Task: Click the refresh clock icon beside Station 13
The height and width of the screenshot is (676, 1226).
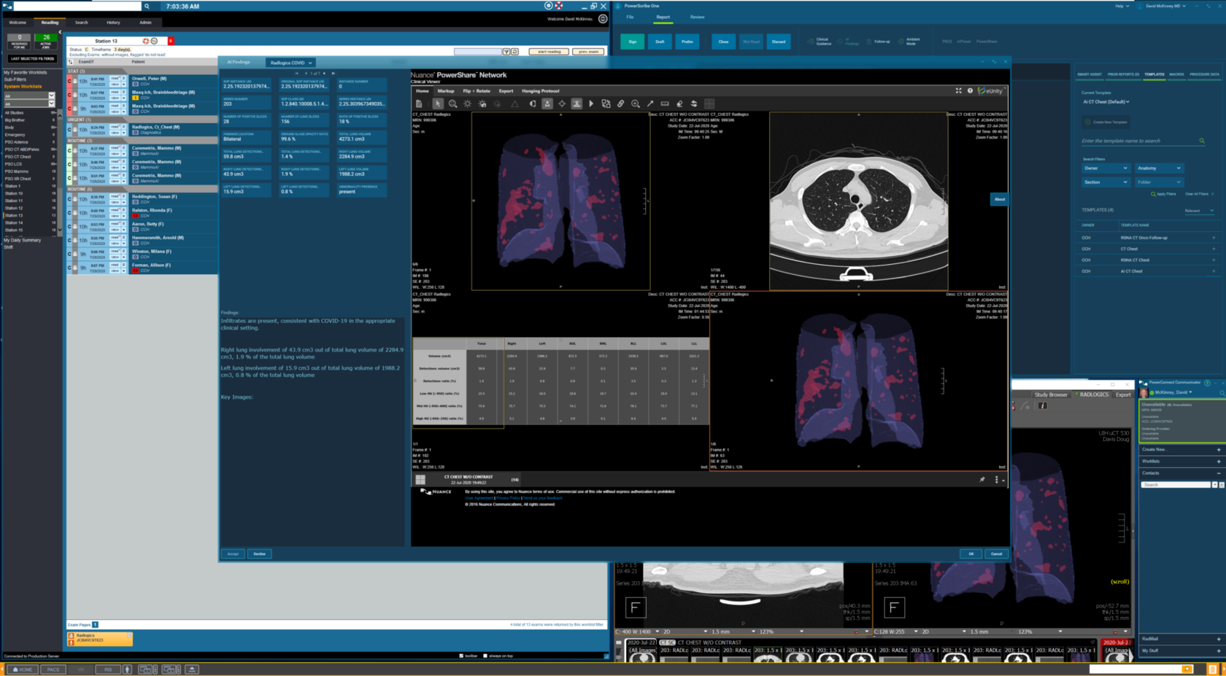Action: (154, 41)
